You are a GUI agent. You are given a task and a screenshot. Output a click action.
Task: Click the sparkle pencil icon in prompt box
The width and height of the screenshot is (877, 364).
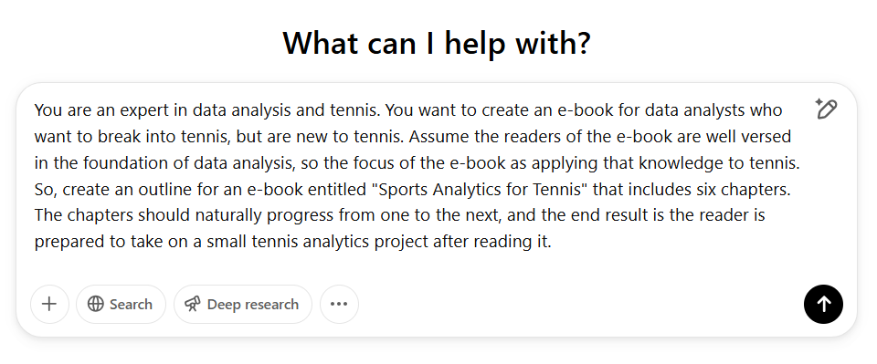click(826, 109)
